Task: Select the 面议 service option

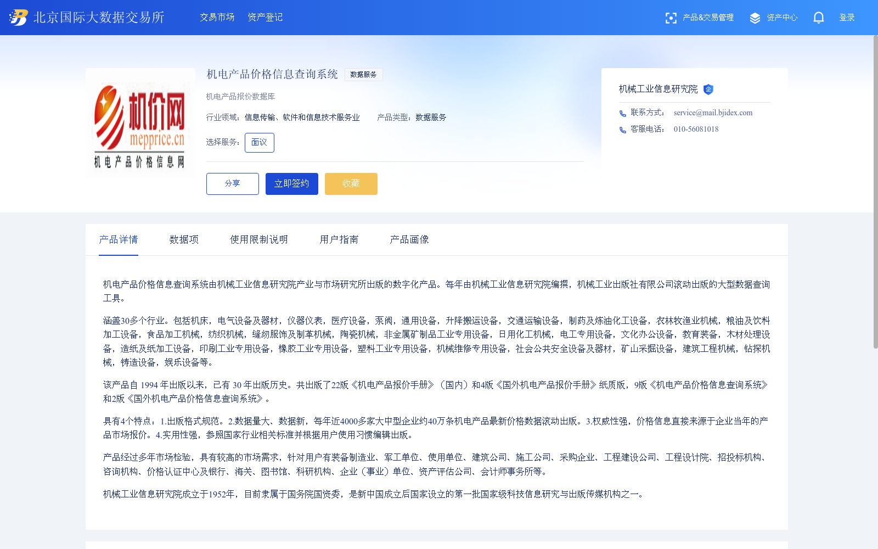Action: 259,142
